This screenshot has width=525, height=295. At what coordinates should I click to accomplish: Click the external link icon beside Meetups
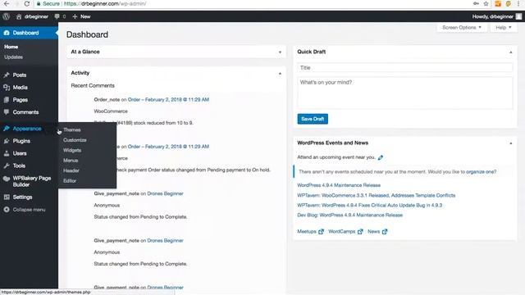(x=321, y=231)
